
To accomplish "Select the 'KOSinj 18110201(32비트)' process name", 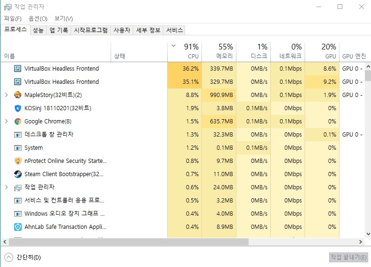I will [x=58, y=108].
